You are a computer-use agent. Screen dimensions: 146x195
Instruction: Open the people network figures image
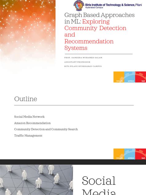[x=36, y=180]
